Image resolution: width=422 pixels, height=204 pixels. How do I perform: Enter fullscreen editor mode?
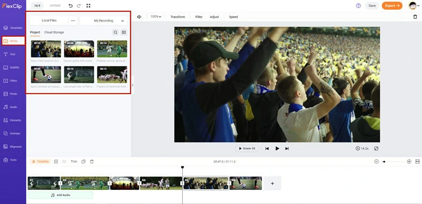click(x=89, y=5)
